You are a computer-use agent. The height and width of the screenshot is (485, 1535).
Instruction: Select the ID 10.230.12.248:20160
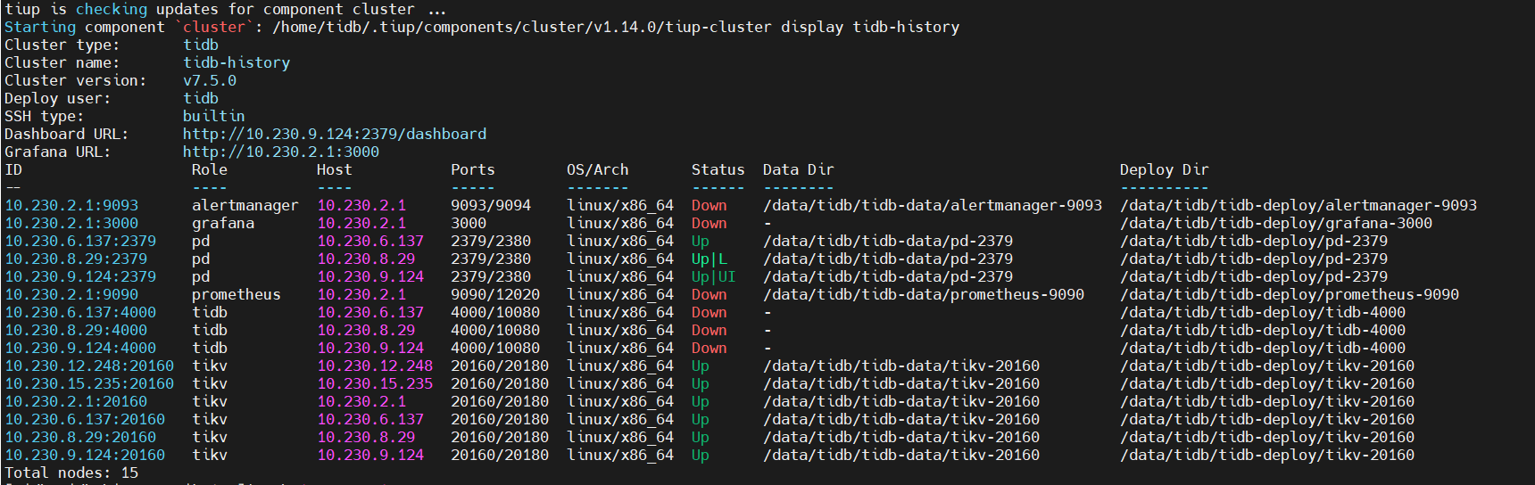click(89, 366)
